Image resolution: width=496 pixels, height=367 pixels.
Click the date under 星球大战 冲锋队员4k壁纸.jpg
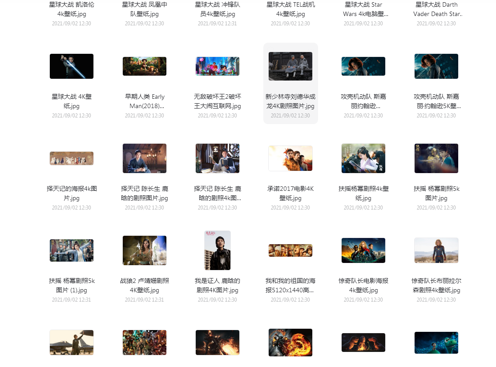(x=218, y=24)
